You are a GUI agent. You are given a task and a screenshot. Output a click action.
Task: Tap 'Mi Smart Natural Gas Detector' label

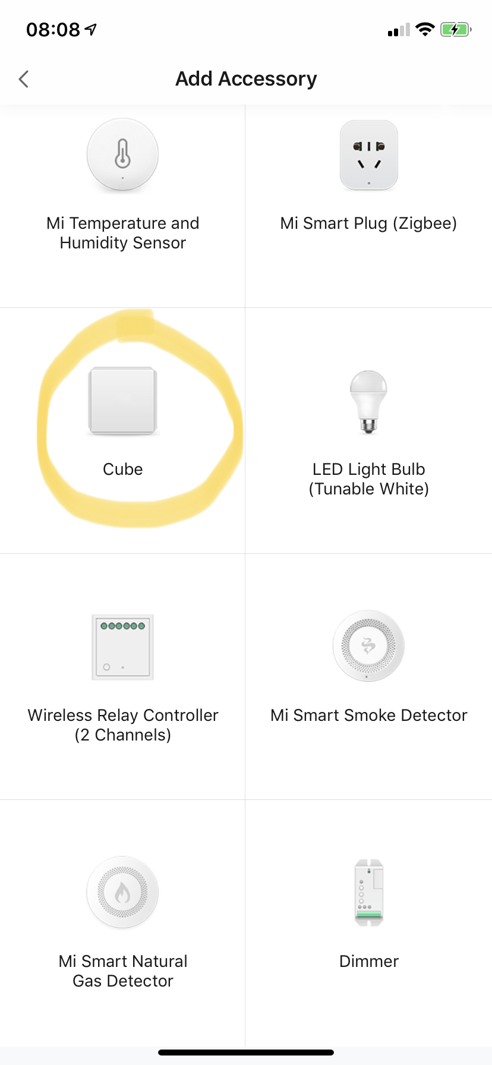coord(123,971)
